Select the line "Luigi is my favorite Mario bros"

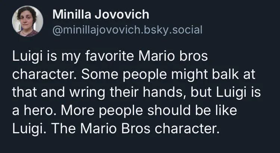pyautogui.click(x=110, y=57)
